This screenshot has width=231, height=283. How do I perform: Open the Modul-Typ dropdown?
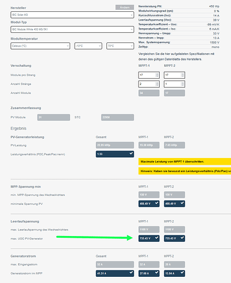[x=72, y=29]
